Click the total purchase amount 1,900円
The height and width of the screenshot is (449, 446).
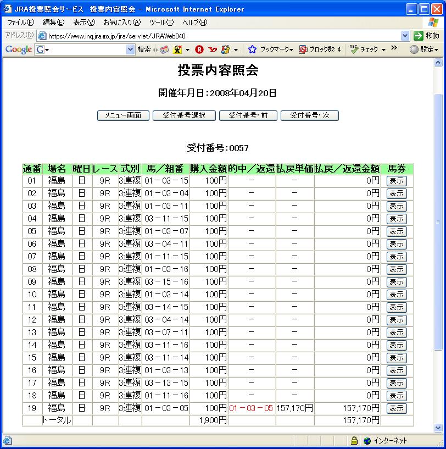pyautogui.click(x=213, y=420)
